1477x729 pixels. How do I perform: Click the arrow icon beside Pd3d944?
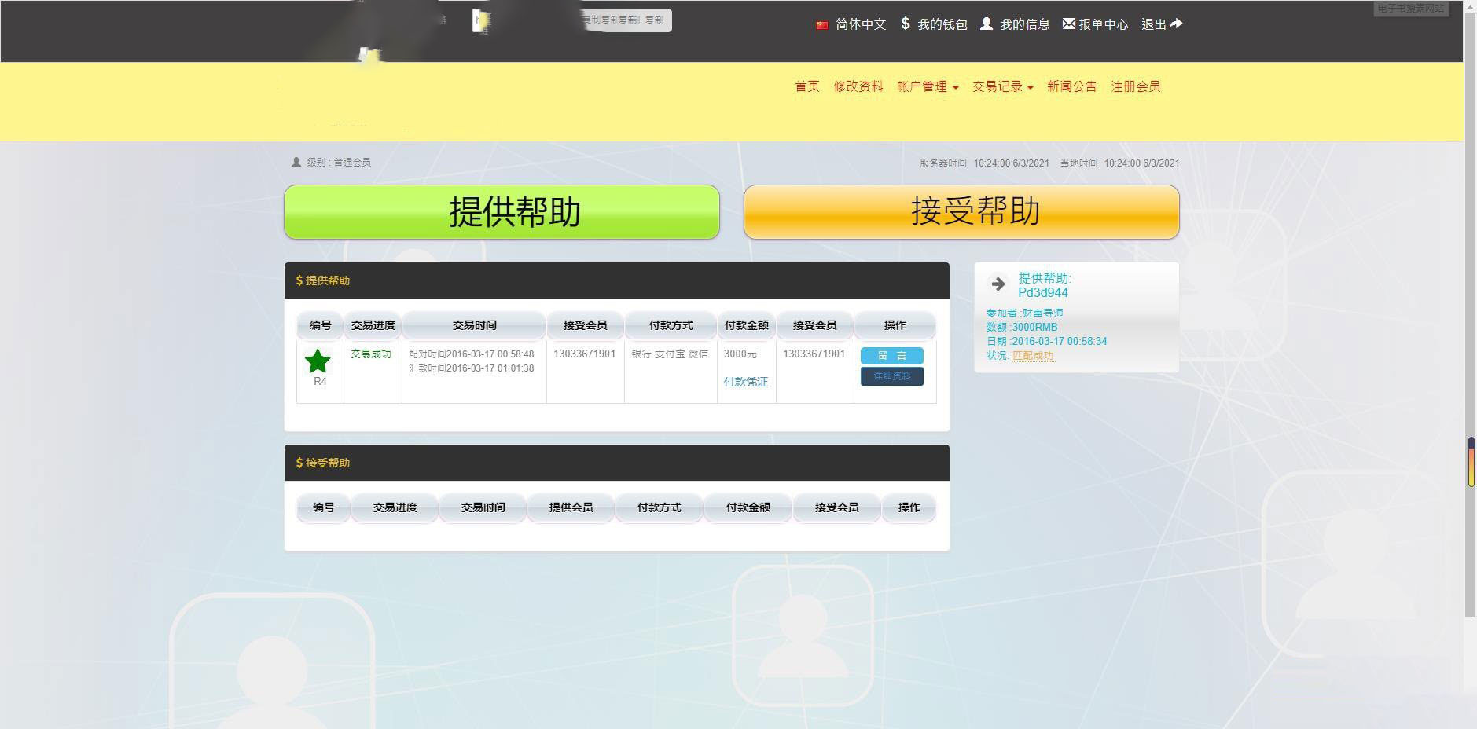(x=998, y=284)
